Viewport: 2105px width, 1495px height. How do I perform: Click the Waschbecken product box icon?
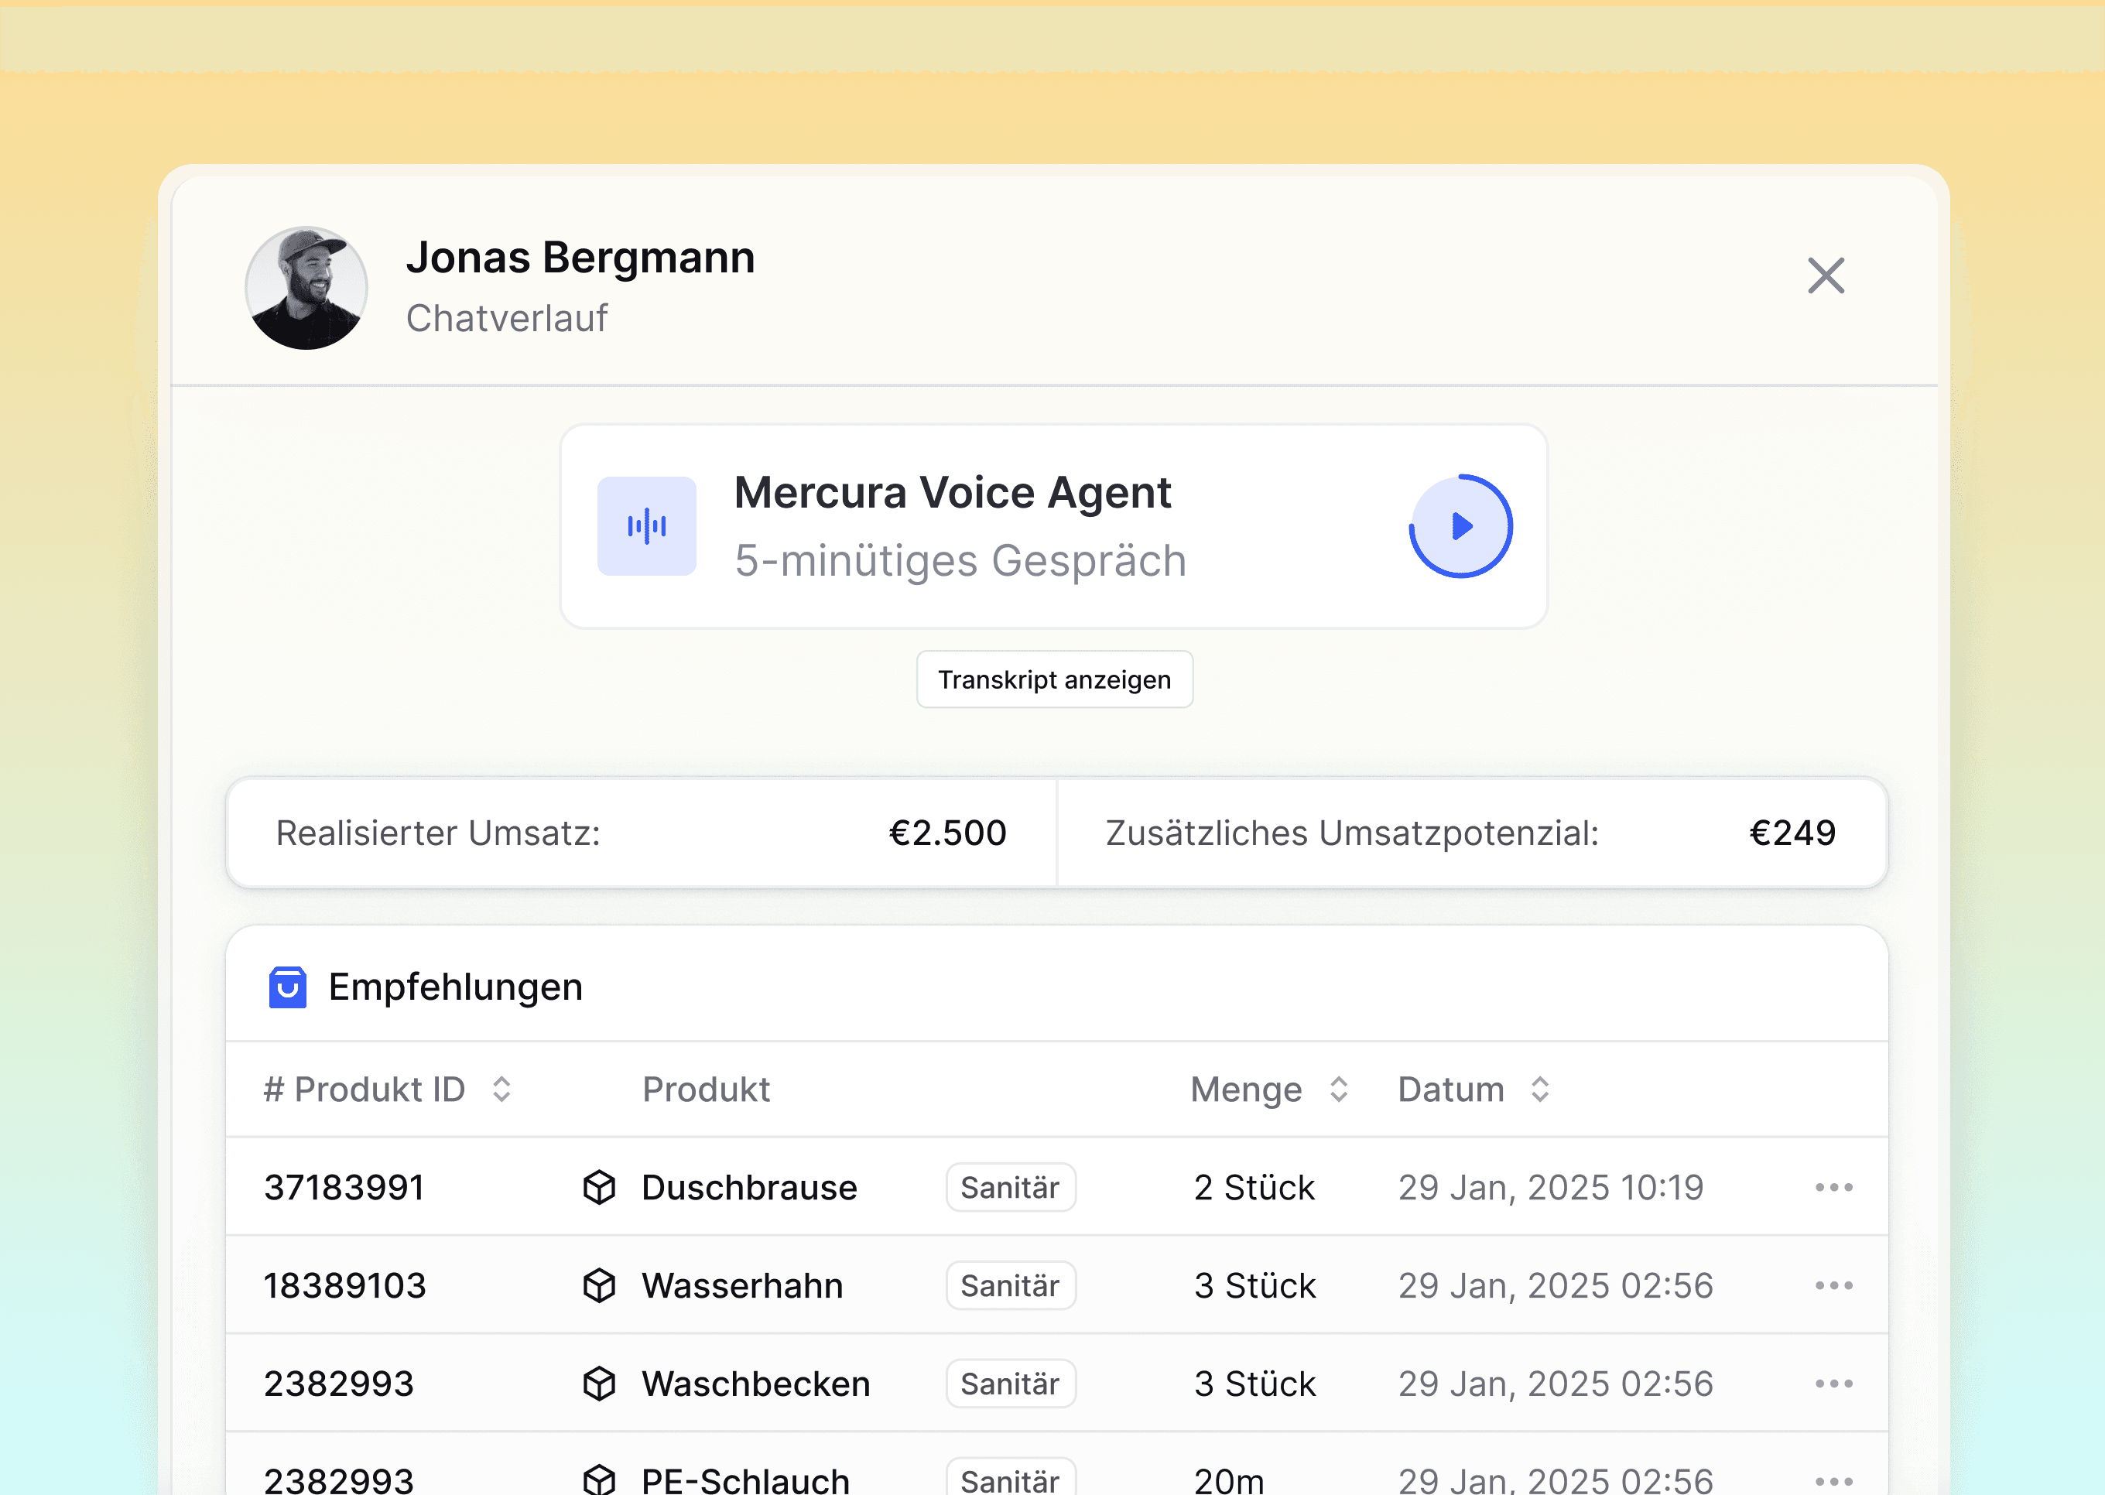599,1384
